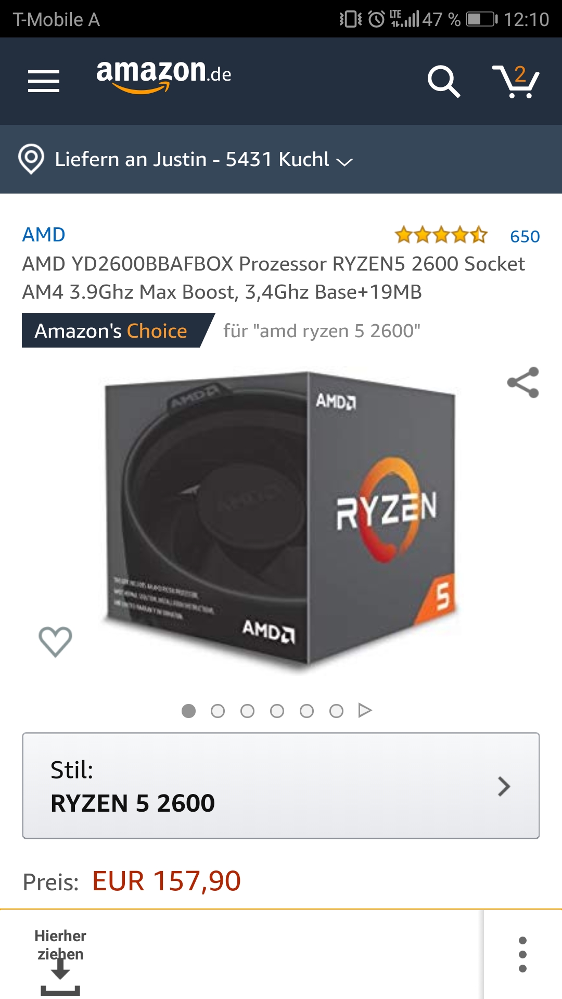Expand the delivery address Liefern an Justin
This screenshot has width=562, height=999.
click(x=203, y=159)
